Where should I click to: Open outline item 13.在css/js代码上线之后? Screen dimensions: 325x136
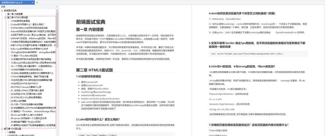33,63
